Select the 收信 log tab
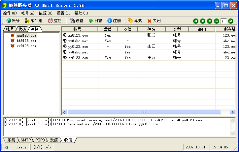The width and height of the screenshot is (239, 152). tap(68, 140)
